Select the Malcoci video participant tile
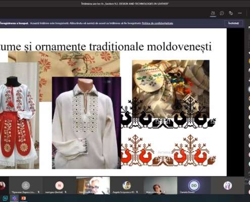The image size is (250, 202). point(160,186)
